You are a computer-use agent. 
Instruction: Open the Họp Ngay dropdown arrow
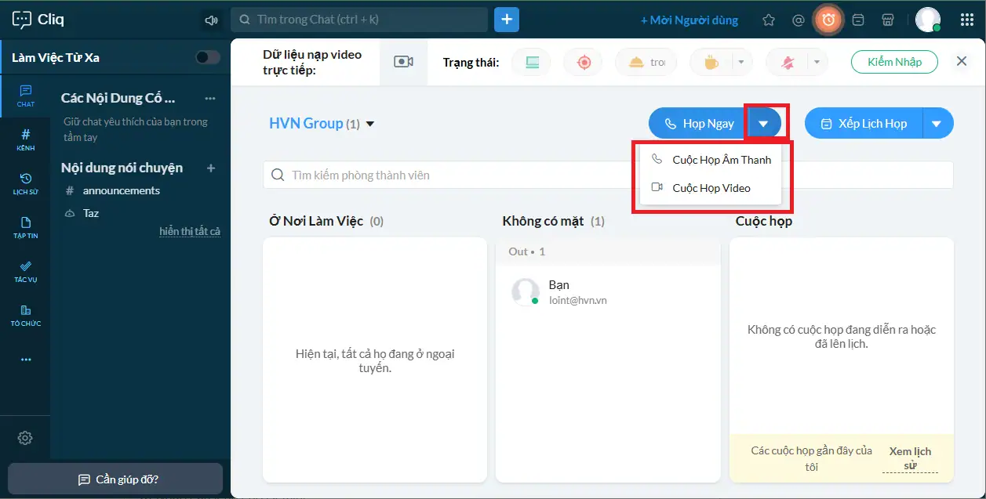tap(765, 123)
